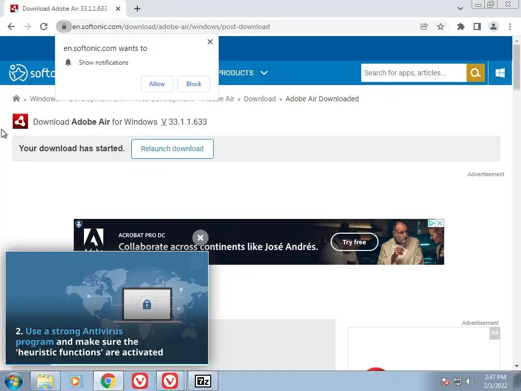The image size is (521, 391).
Task: Reload the Softonic page
Action: [44, 26]
